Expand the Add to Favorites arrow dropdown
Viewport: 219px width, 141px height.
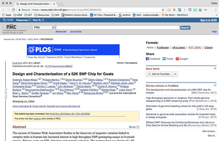(x=176, y=74)
